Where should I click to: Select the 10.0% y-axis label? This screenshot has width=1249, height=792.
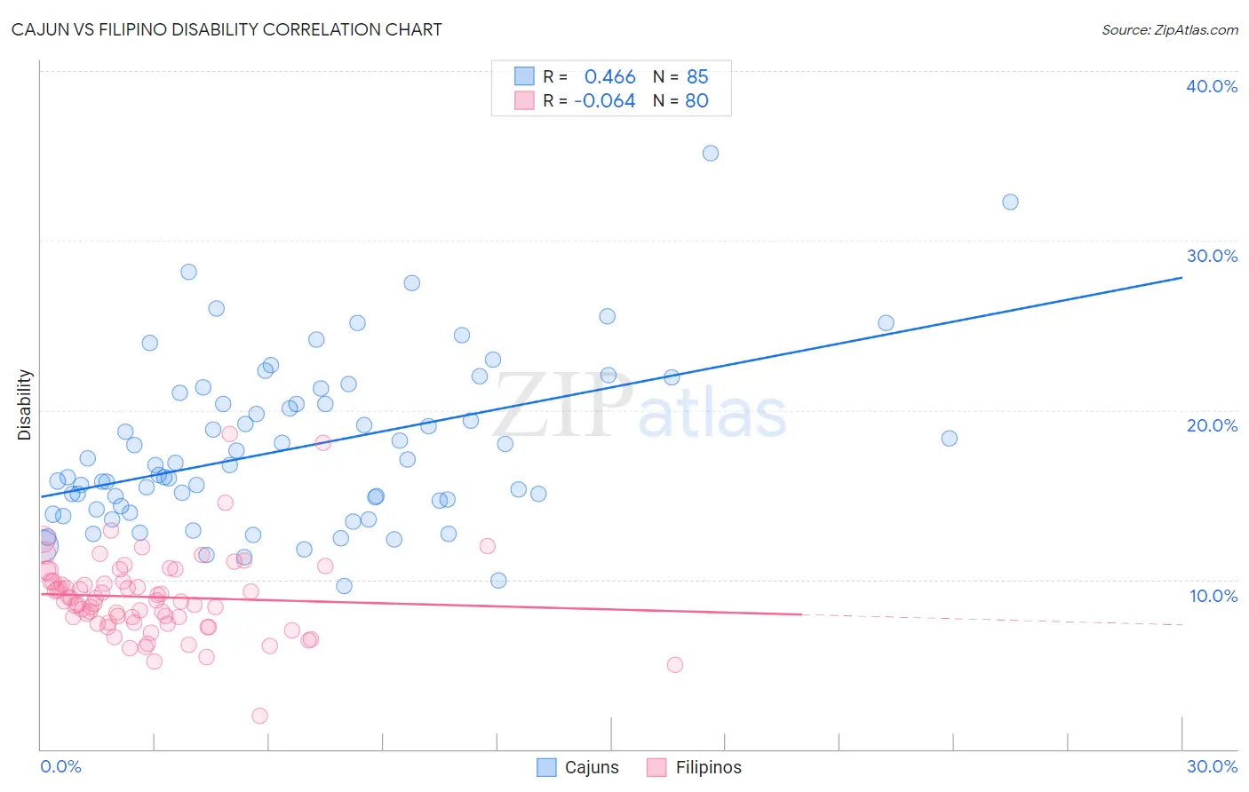pos(1213,596)
